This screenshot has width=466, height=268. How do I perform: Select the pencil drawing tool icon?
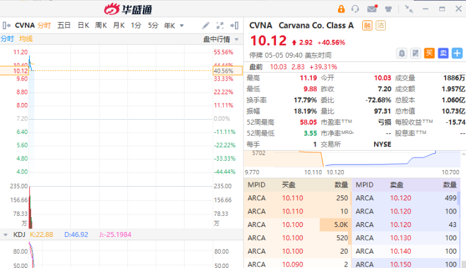point(206,25)
